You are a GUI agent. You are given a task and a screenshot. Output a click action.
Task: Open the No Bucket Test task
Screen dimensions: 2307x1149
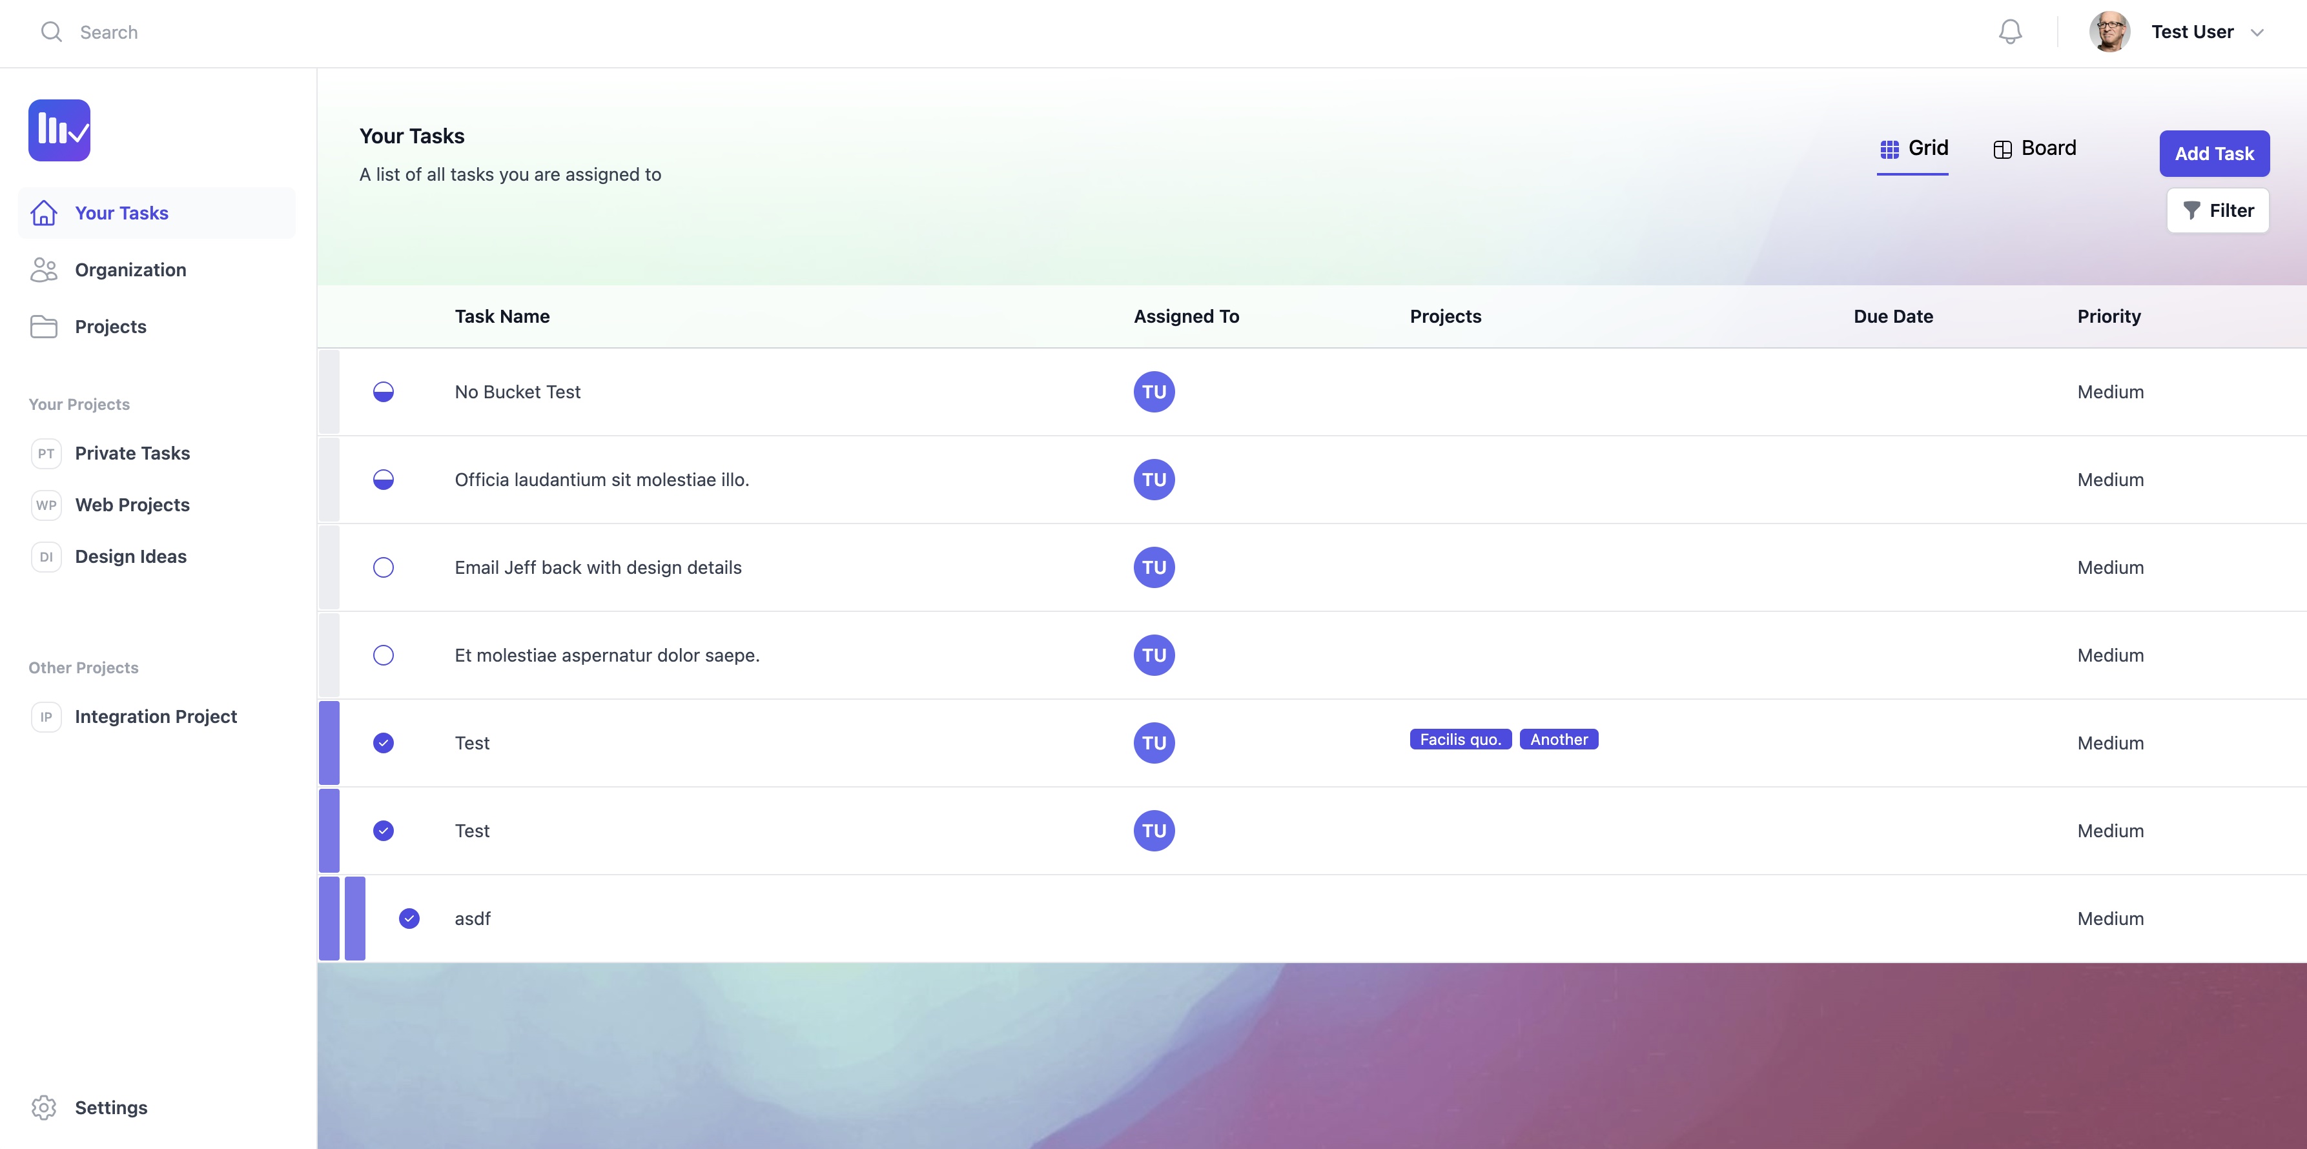[518, 392]
